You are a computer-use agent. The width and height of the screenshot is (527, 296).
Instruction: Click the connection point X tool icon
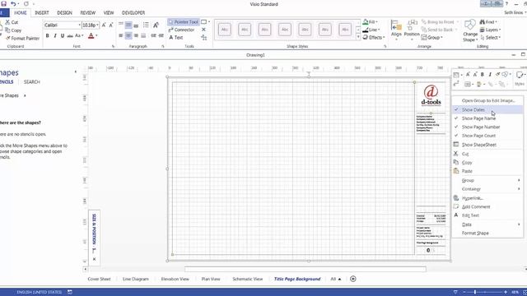pos(203,30)
